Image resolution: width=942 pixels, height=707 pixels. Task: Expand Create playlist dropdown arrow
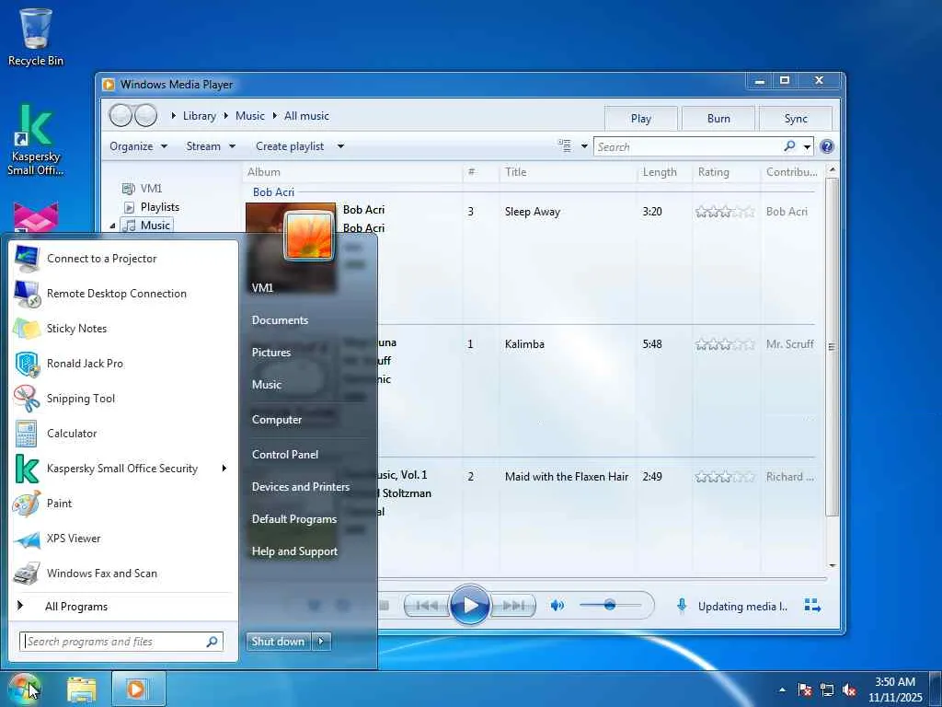click(x=340, y=146)
